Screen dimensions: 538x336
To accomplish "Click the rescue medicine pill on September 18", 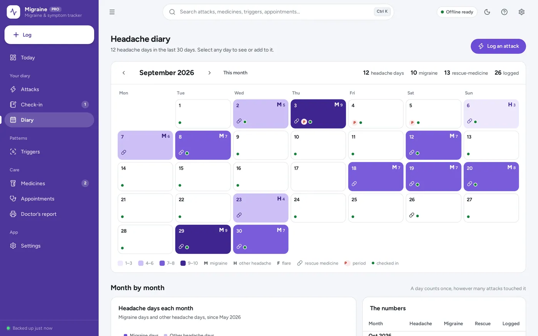I will coord(354,184).
